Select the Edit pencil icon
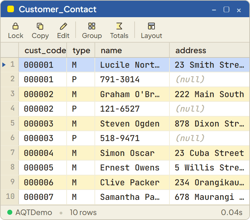 coord(63,26)
